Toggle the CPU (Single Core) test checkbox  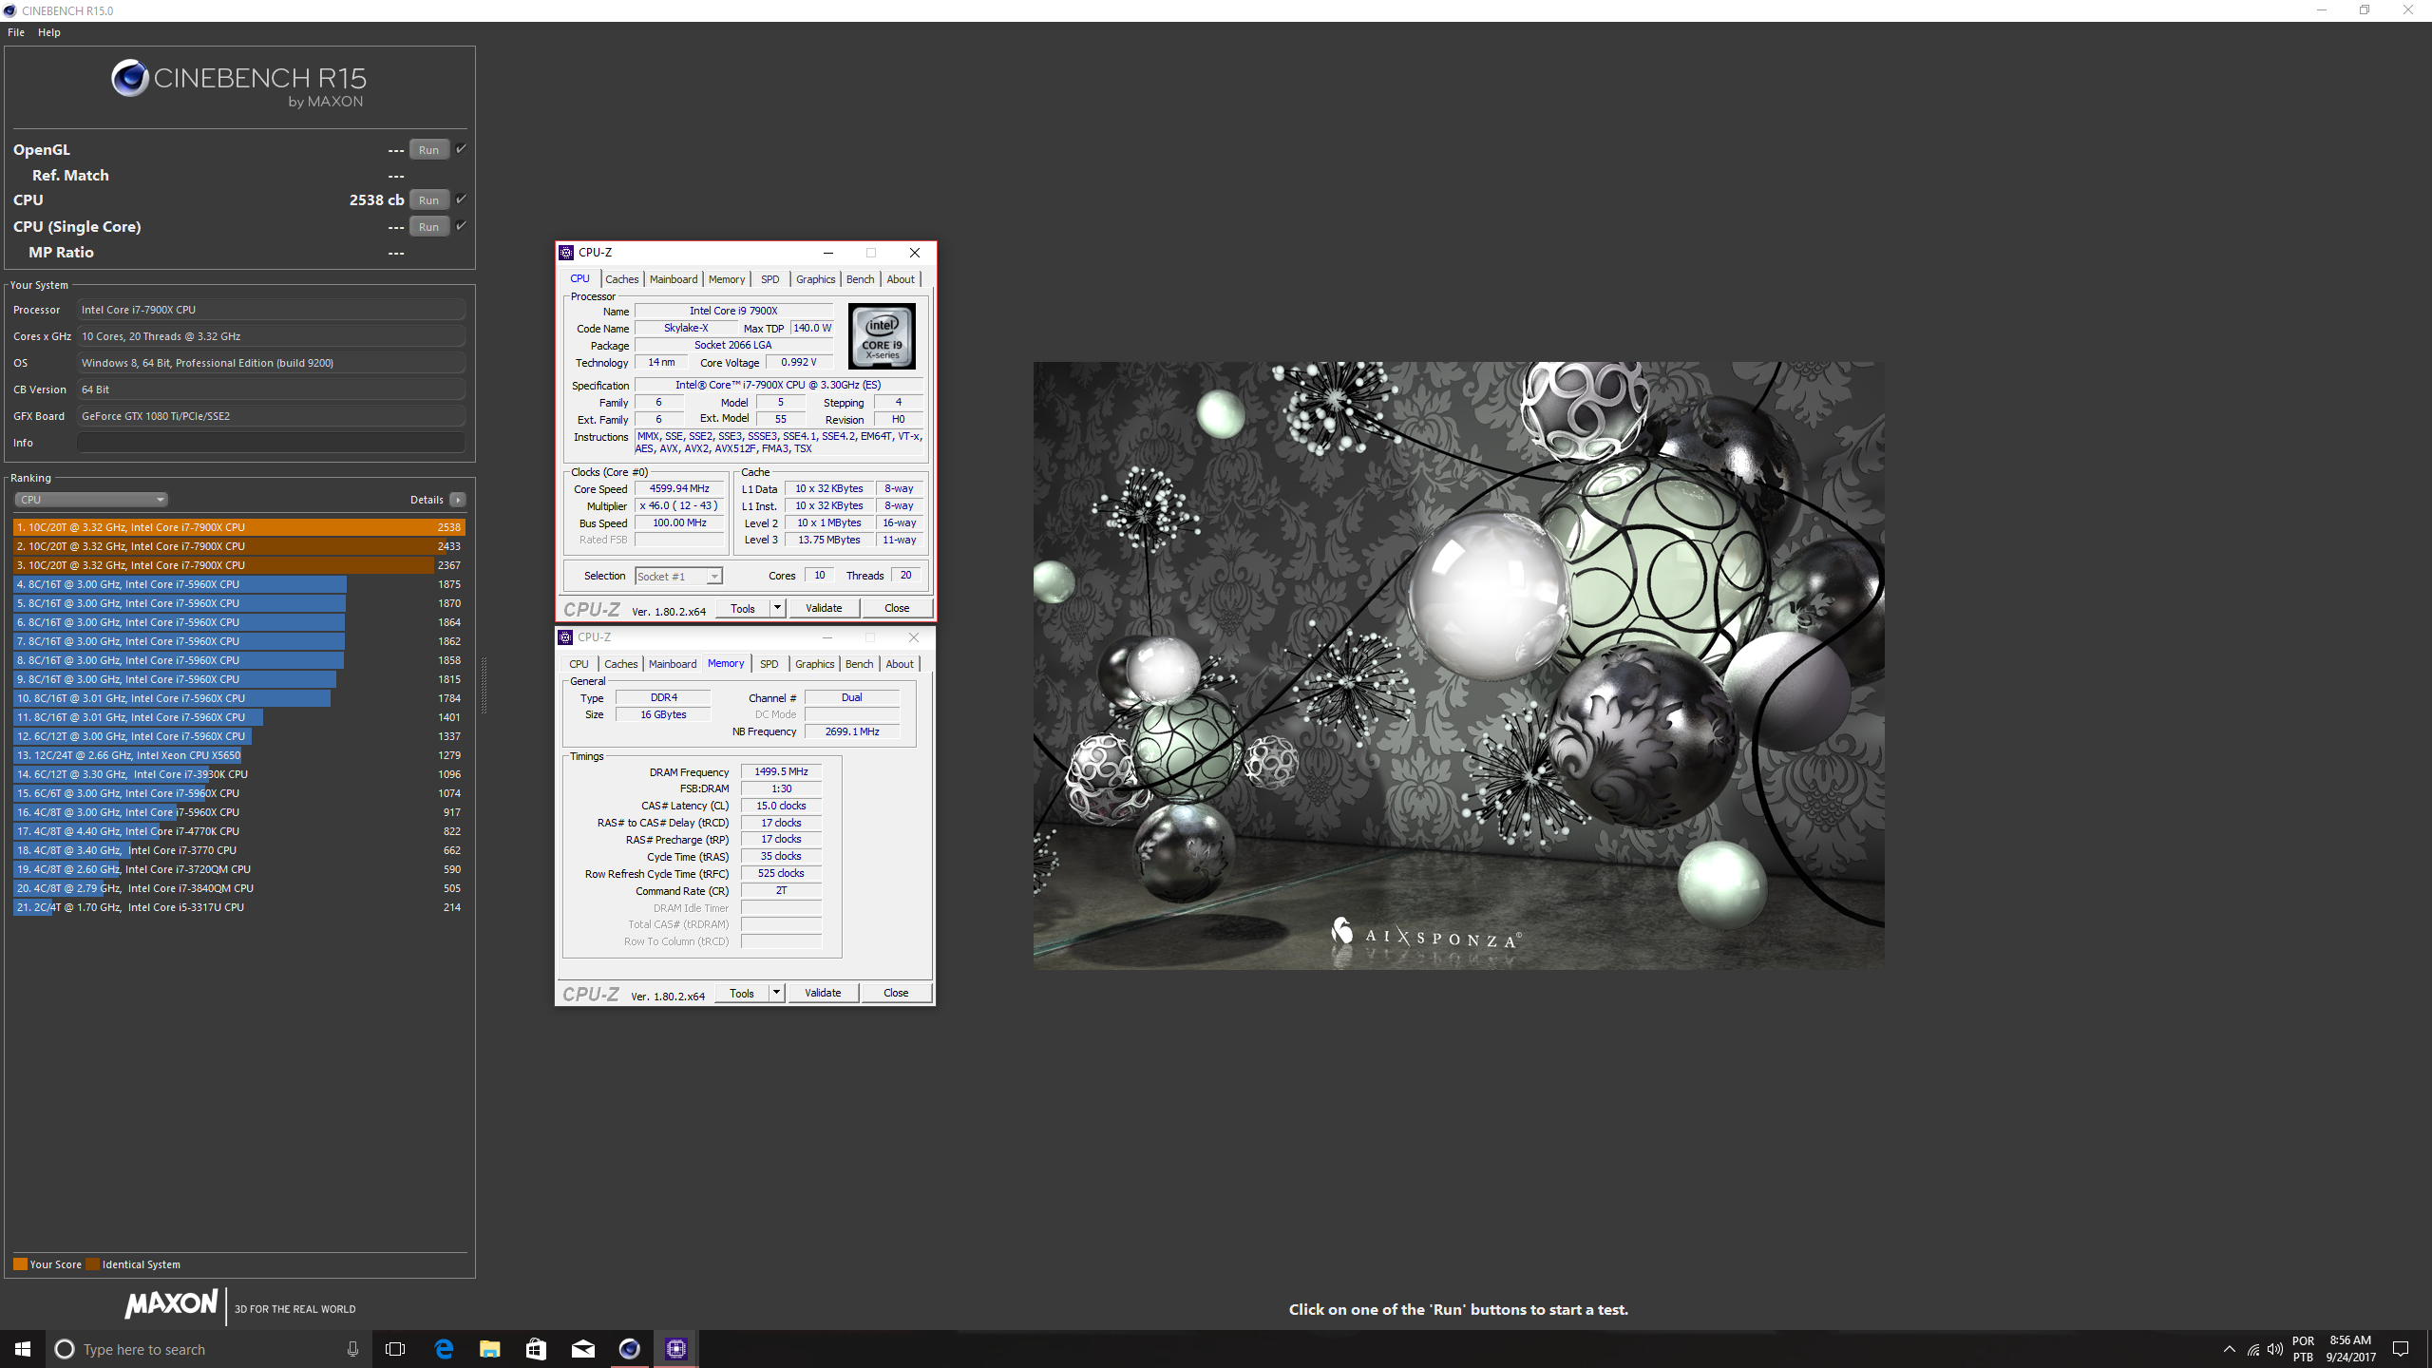pyautogui.click(x=461, y=226)
